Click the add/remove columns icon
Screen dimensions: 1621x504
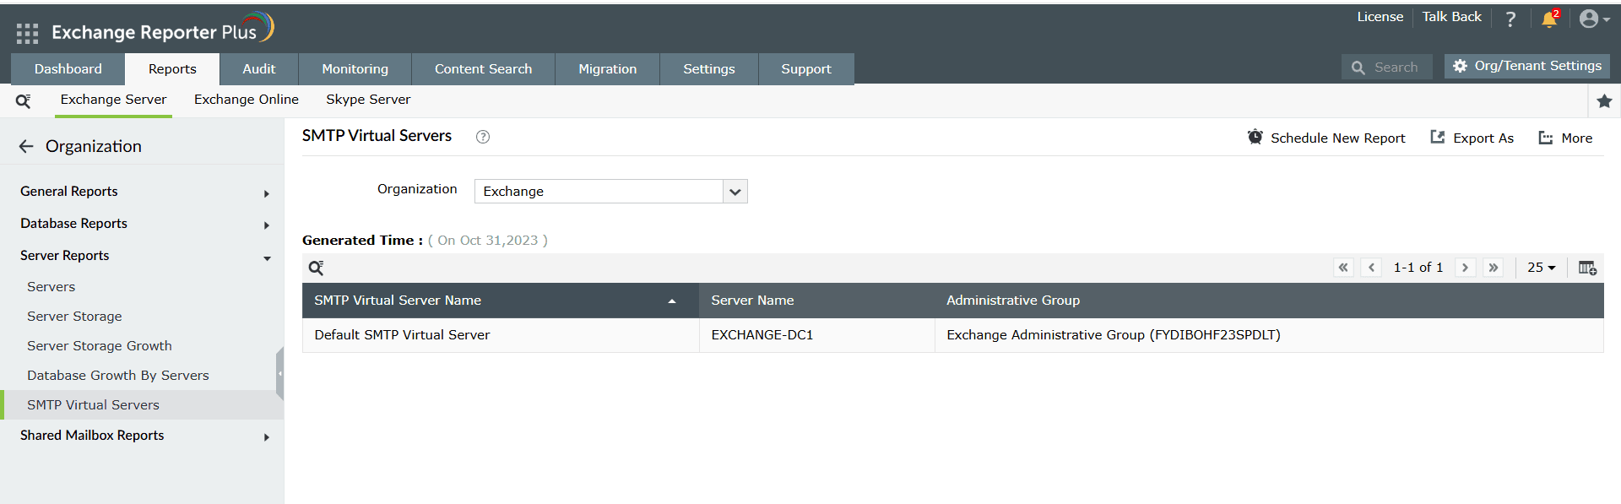click(1587, 268)
